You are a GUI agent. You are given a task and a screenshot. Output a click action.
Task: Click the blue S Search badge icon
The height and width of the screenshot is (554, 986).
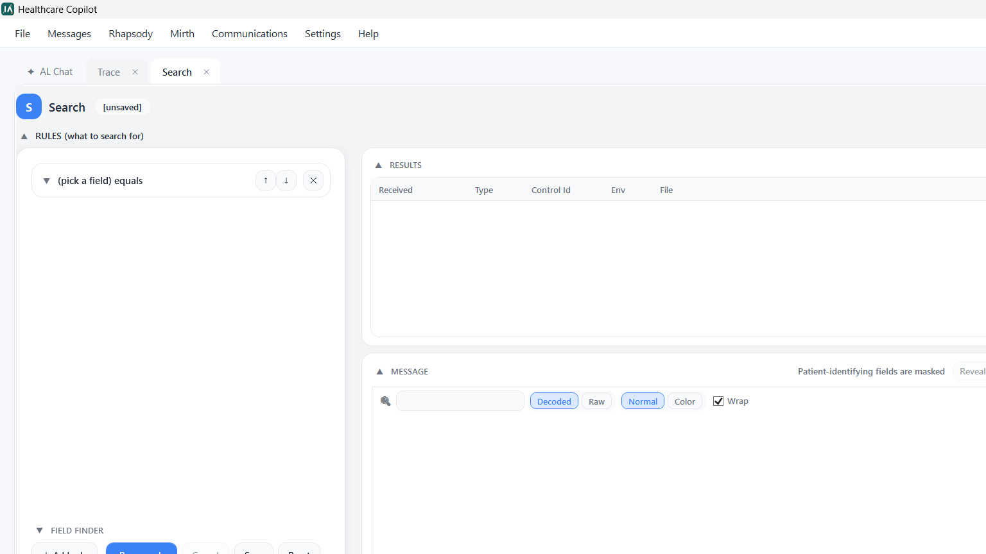pos(29,107)
